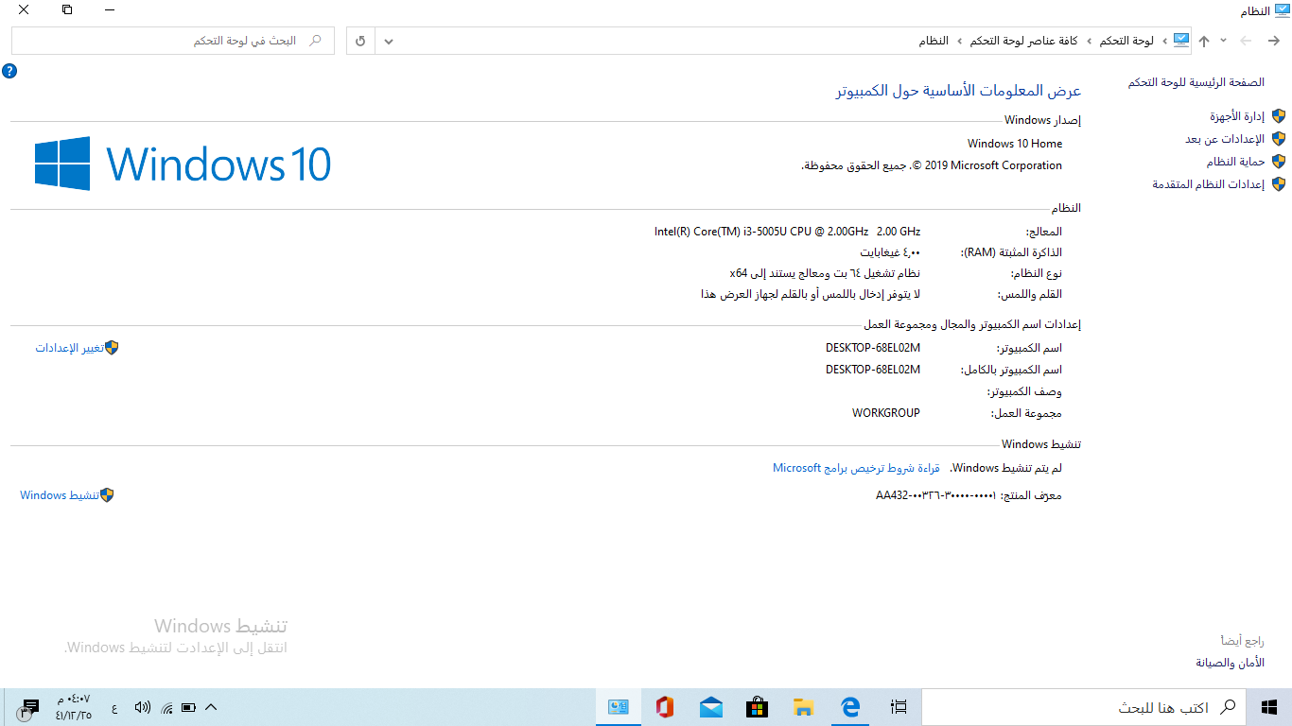1292x726 pixels.
Task: Open Microsoft Store from the taskbar
Action: point(758,707)
